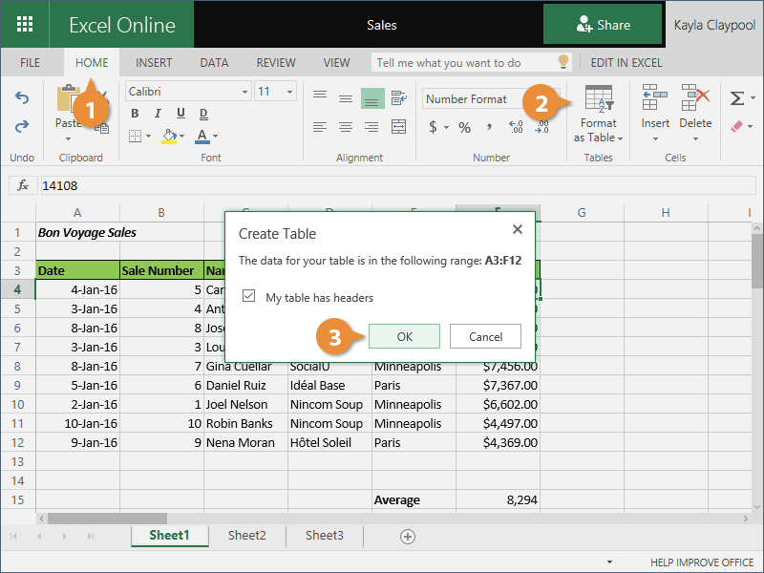The height and width of the screenshot is (573, 764).
Task: Open the Excel Online app launcher
Action: pyautogui.click(x=25, y=25)
